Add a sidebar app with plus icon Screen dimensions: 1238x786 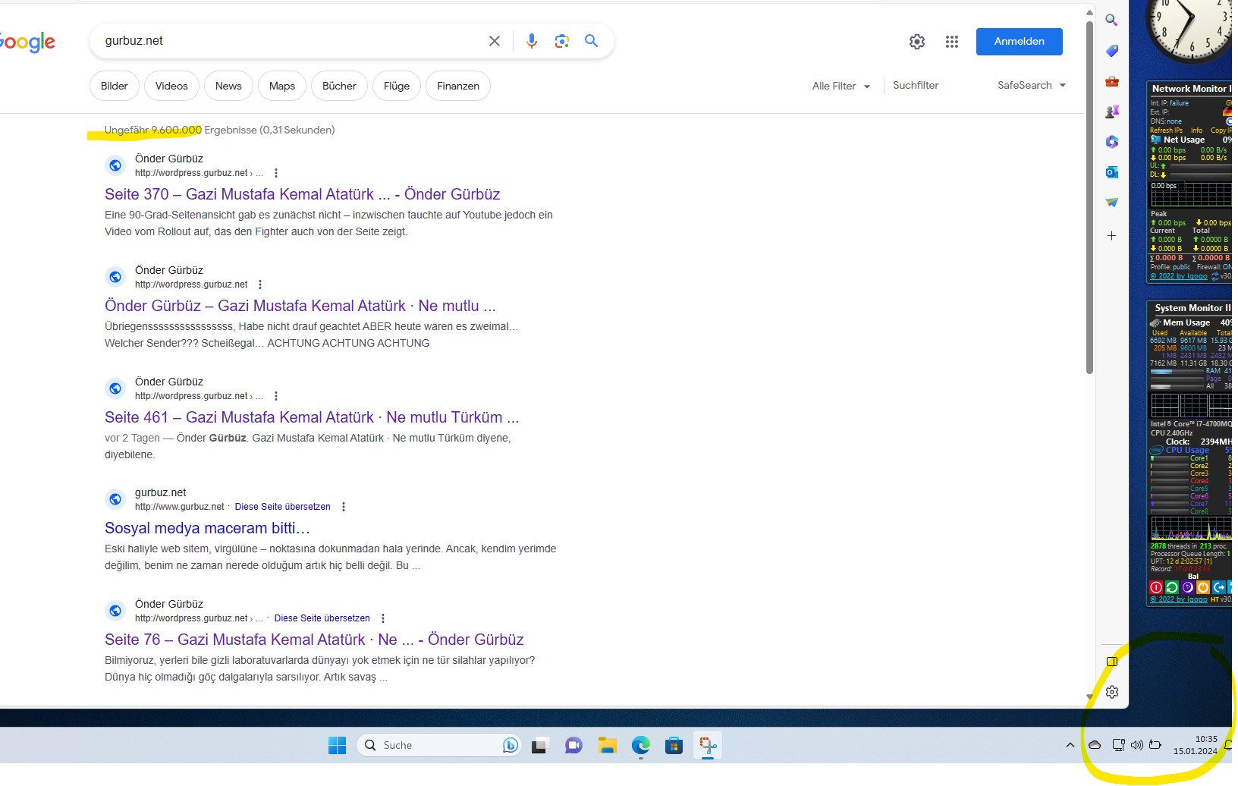pos(1111,236)
